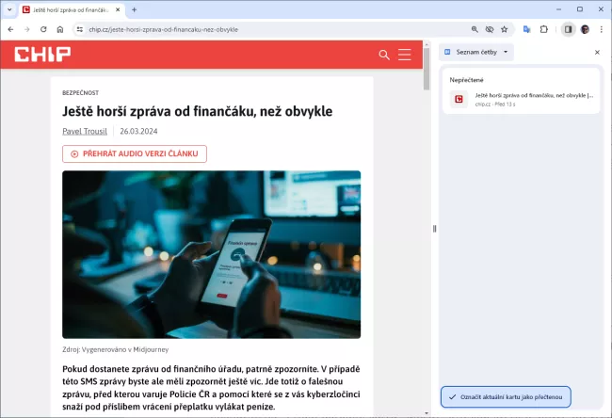Mark current tab as read
612x418 pixels.
[x=505, y=396]
